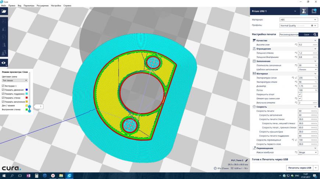The width and height of the screenshot is (320, 179).
Task: Open the Материал ABS dropdown
Action: tap(298, 20)
